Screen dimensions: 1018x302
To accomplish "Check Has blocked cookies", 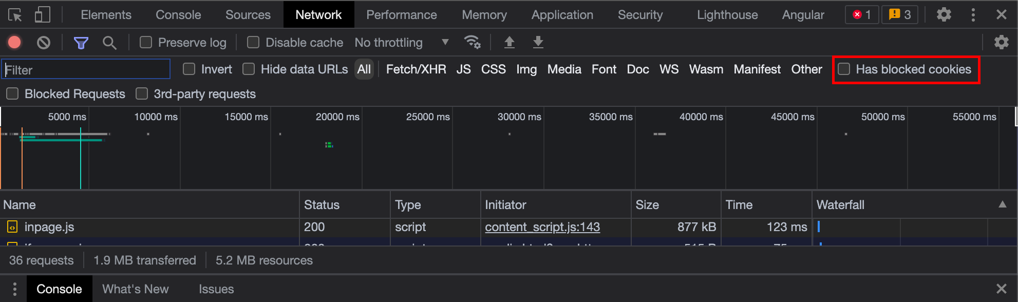I will pyautogui.click(x=844, y=69).
